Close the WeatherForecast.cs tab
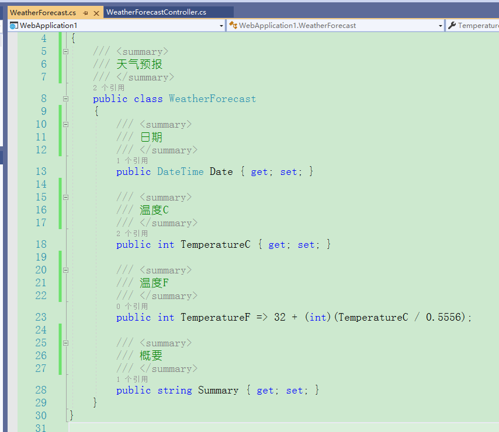Screen dimensions: 499x432 (x=95, y=11)
